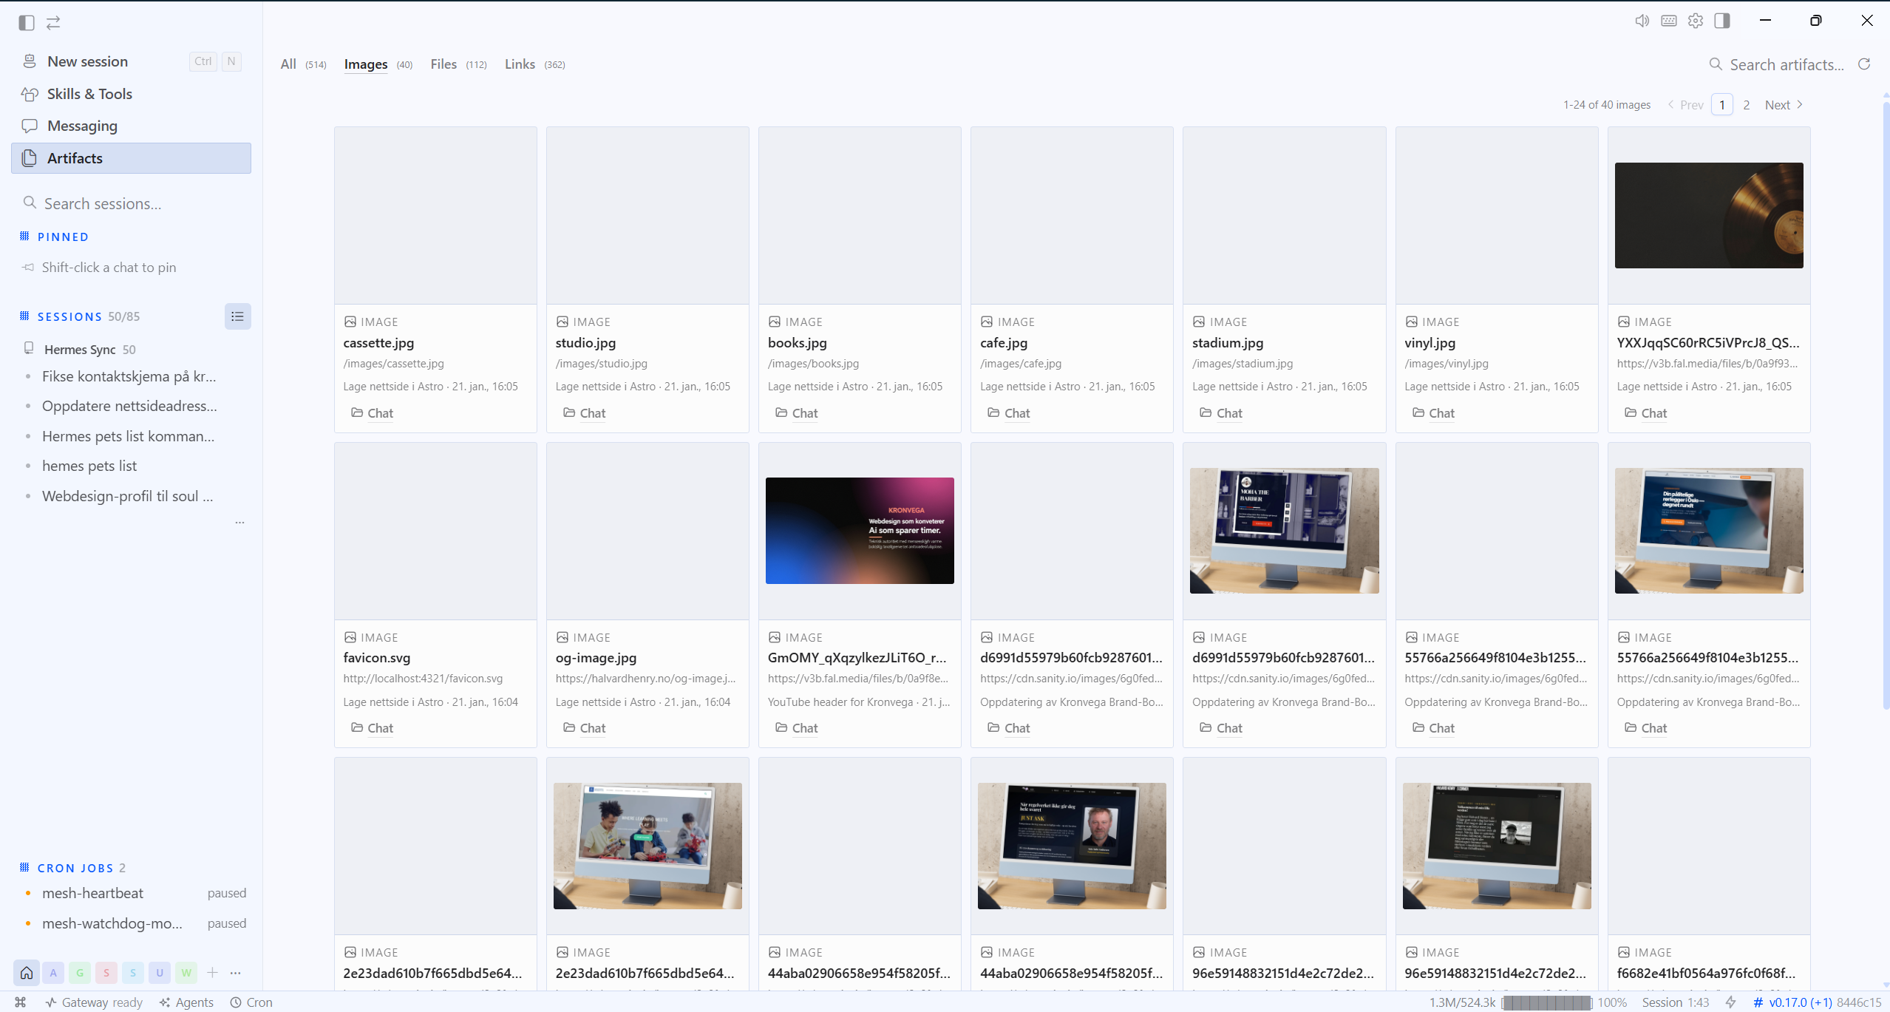Click the favicon.svg file name

pos(377,658)
